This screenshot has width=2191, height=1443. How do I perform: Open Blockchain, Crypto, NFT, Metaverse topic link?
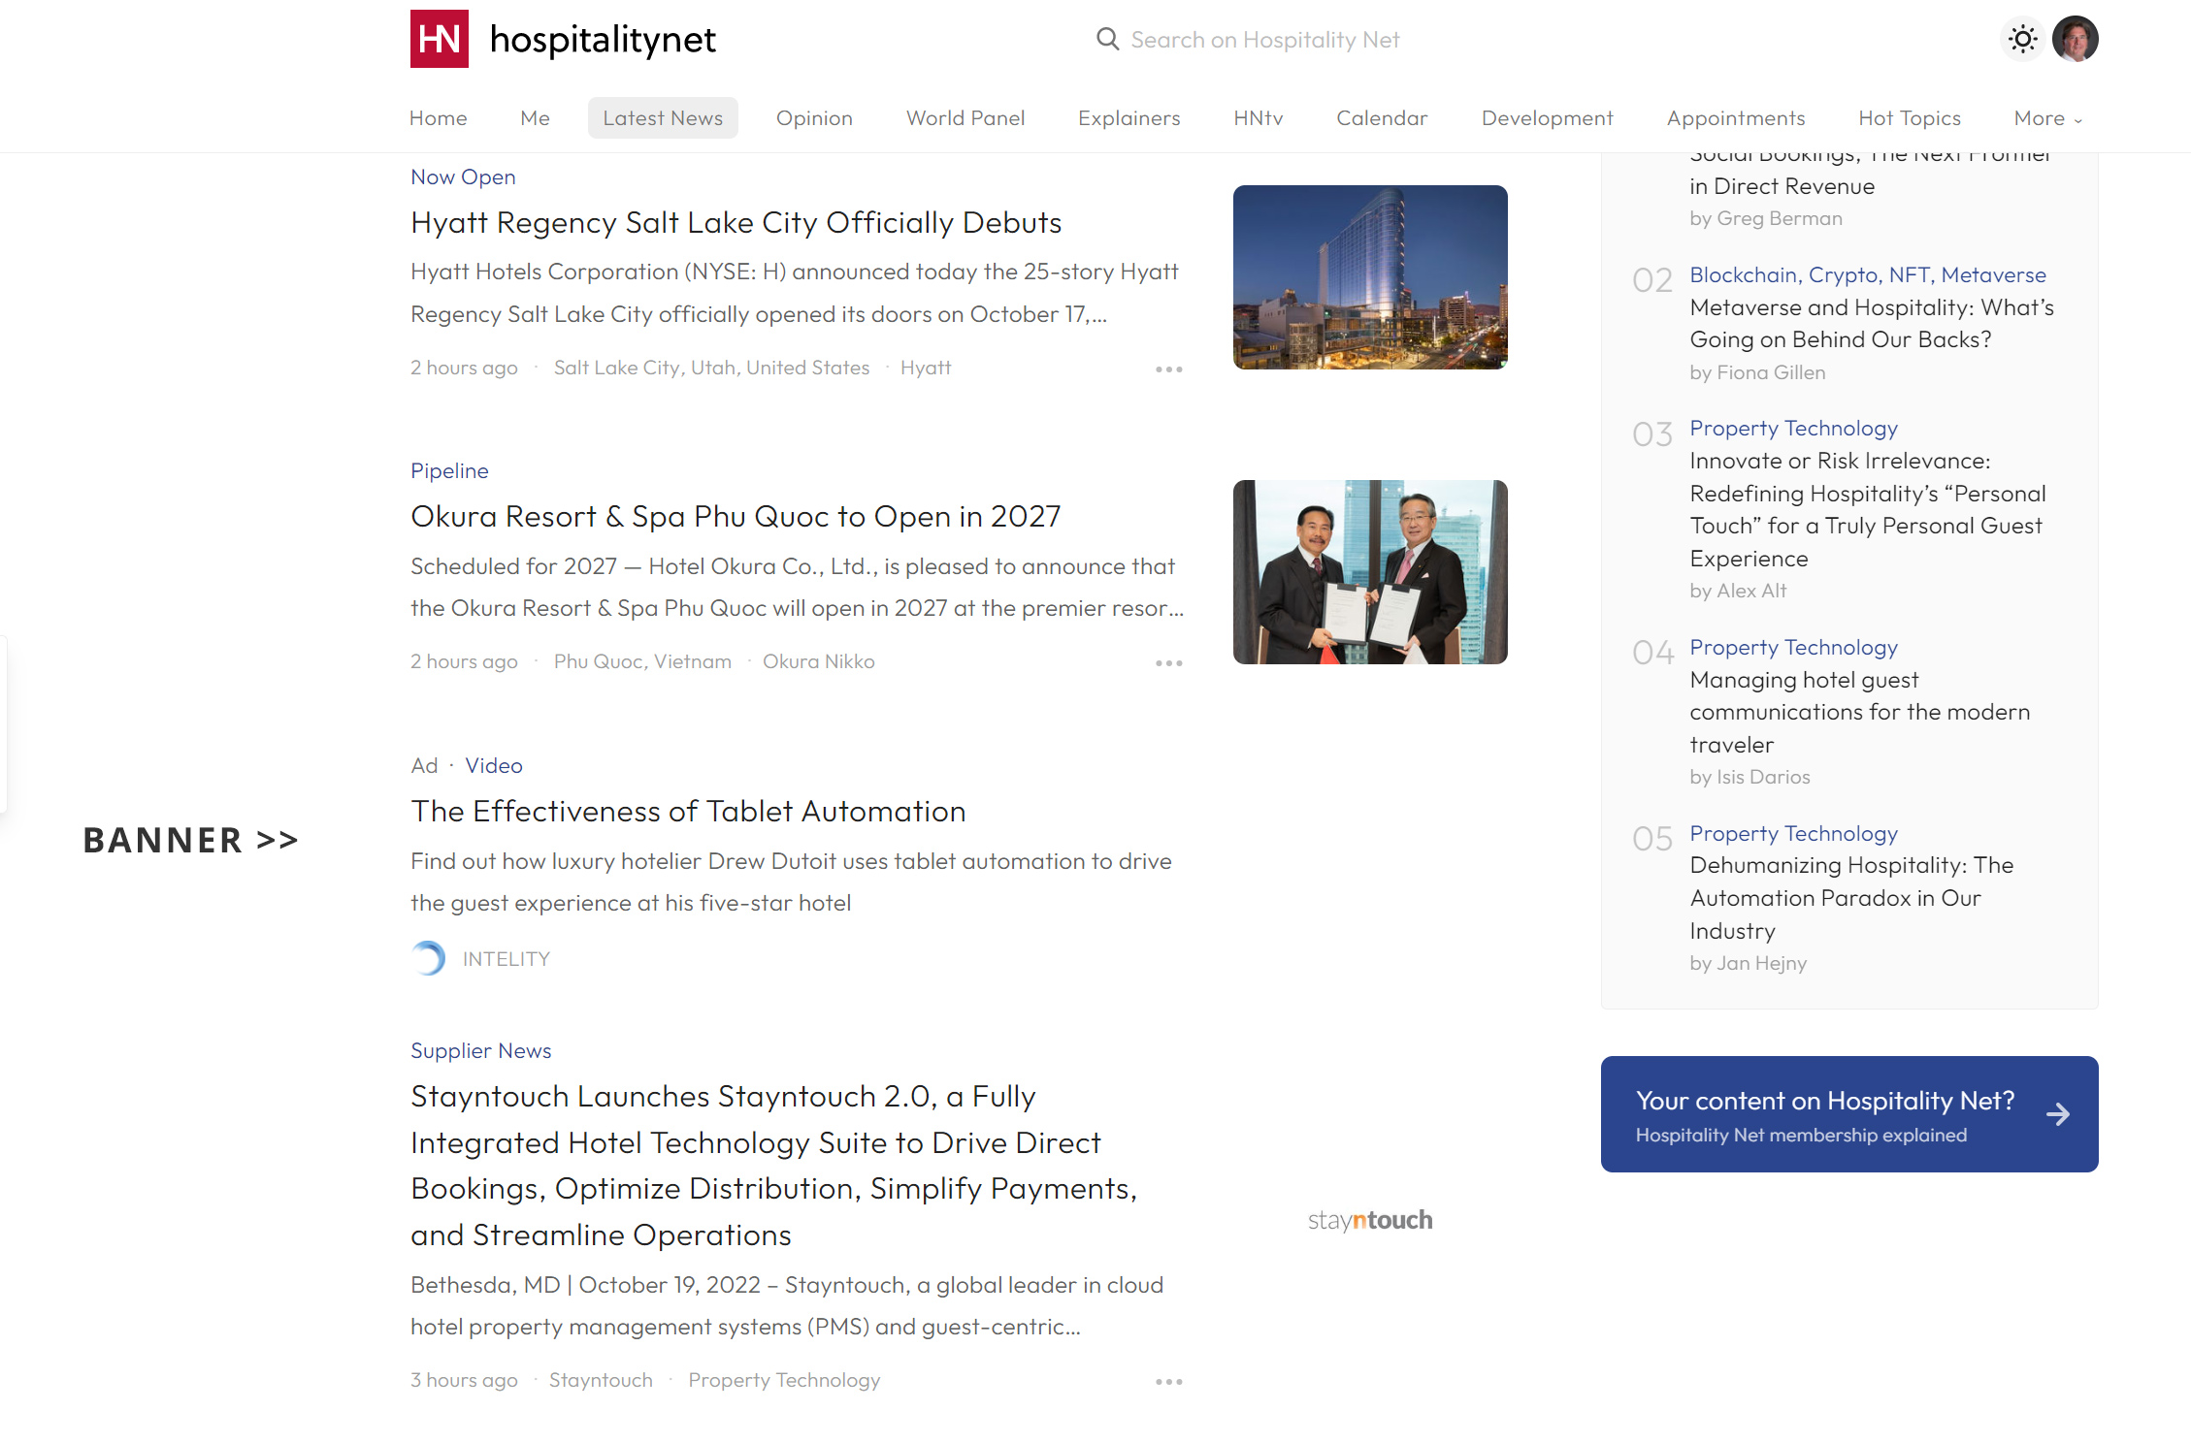(1867, 275)
